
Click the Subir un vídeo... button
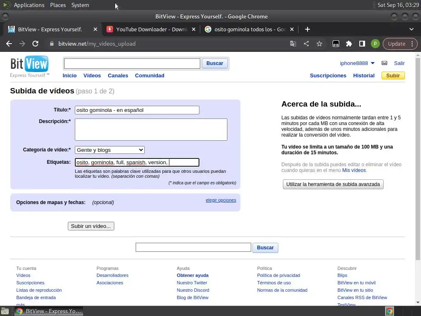tap(91, 226)
